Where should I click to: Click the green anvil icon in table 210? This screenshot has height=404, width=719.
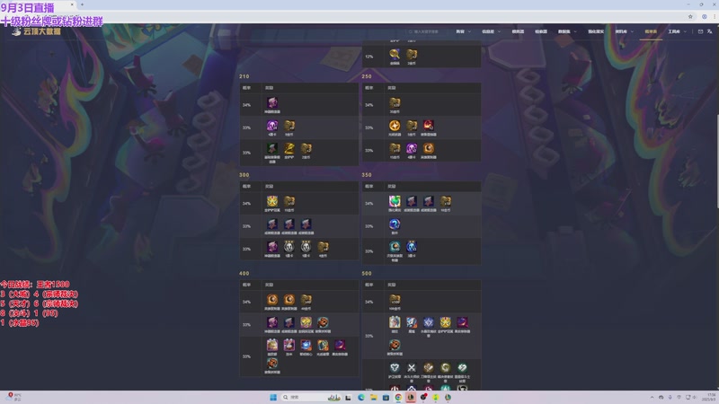(x=272, y=148)
